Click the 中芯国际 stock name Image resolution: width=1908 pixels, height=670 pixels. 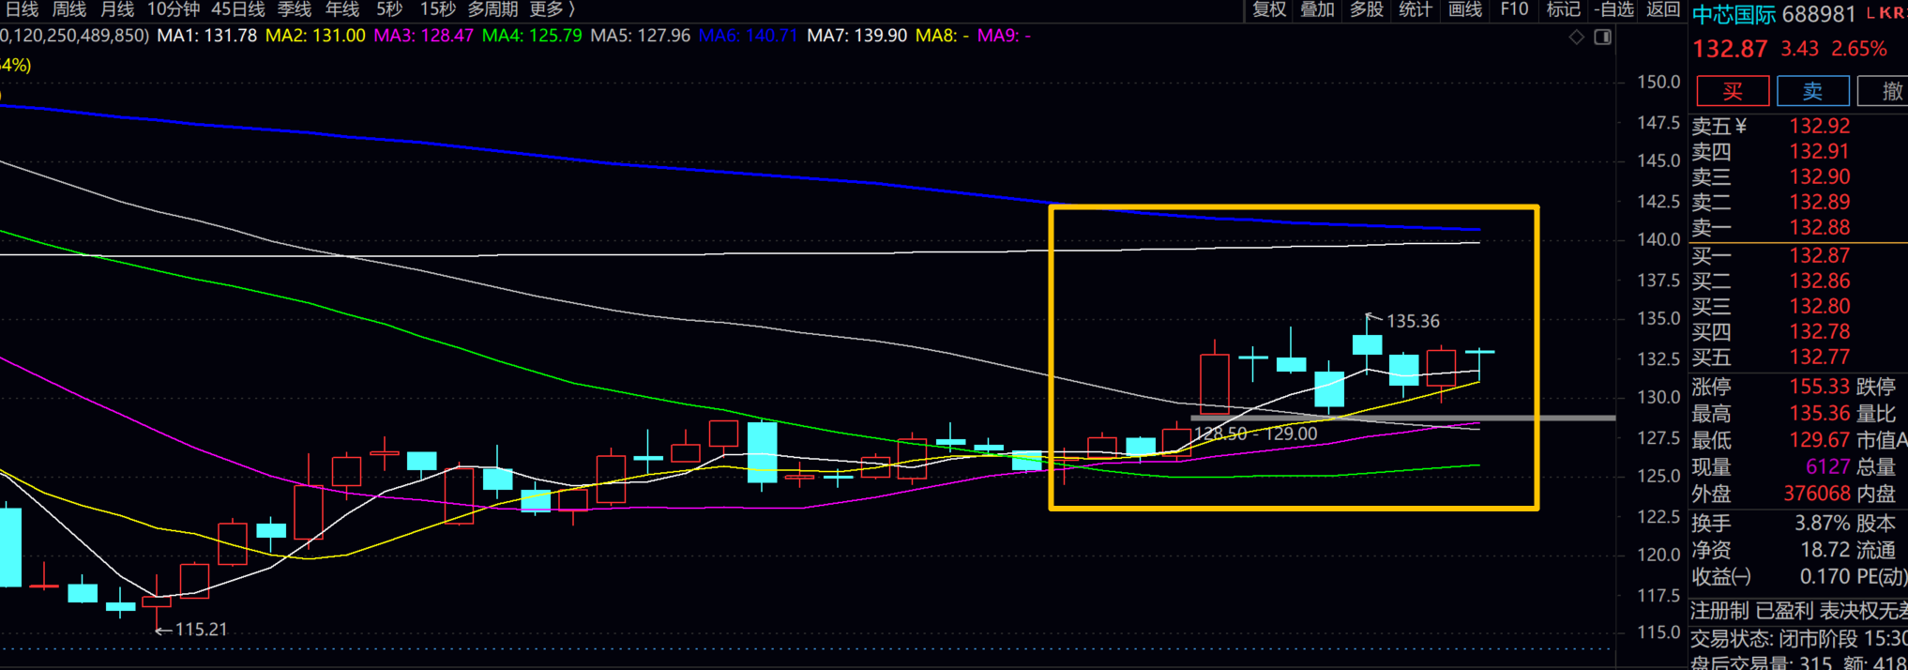click(1734, 15)
